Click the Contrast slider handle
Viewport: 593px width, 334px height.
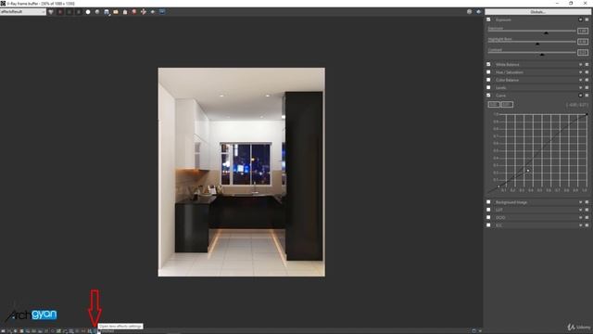click(x=542, y=55)
